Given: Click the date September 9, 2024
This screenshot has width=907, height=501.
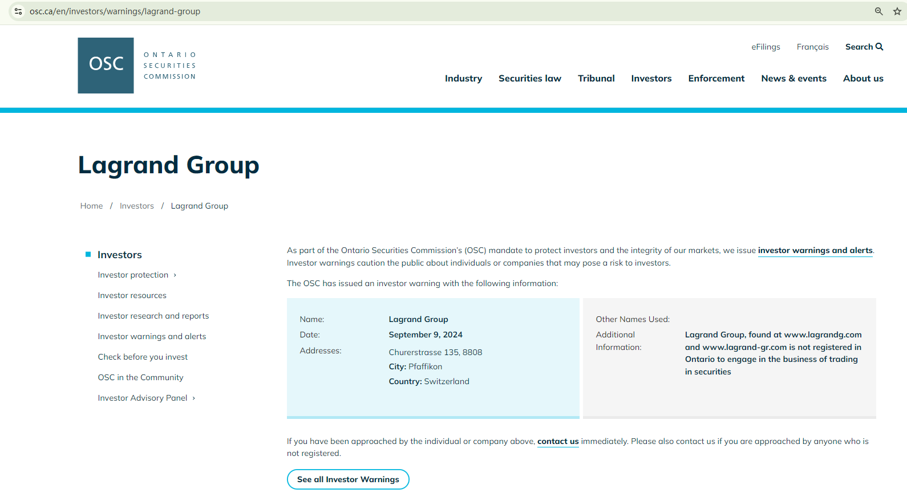Looking at the screenshot, I should [426, 335].
